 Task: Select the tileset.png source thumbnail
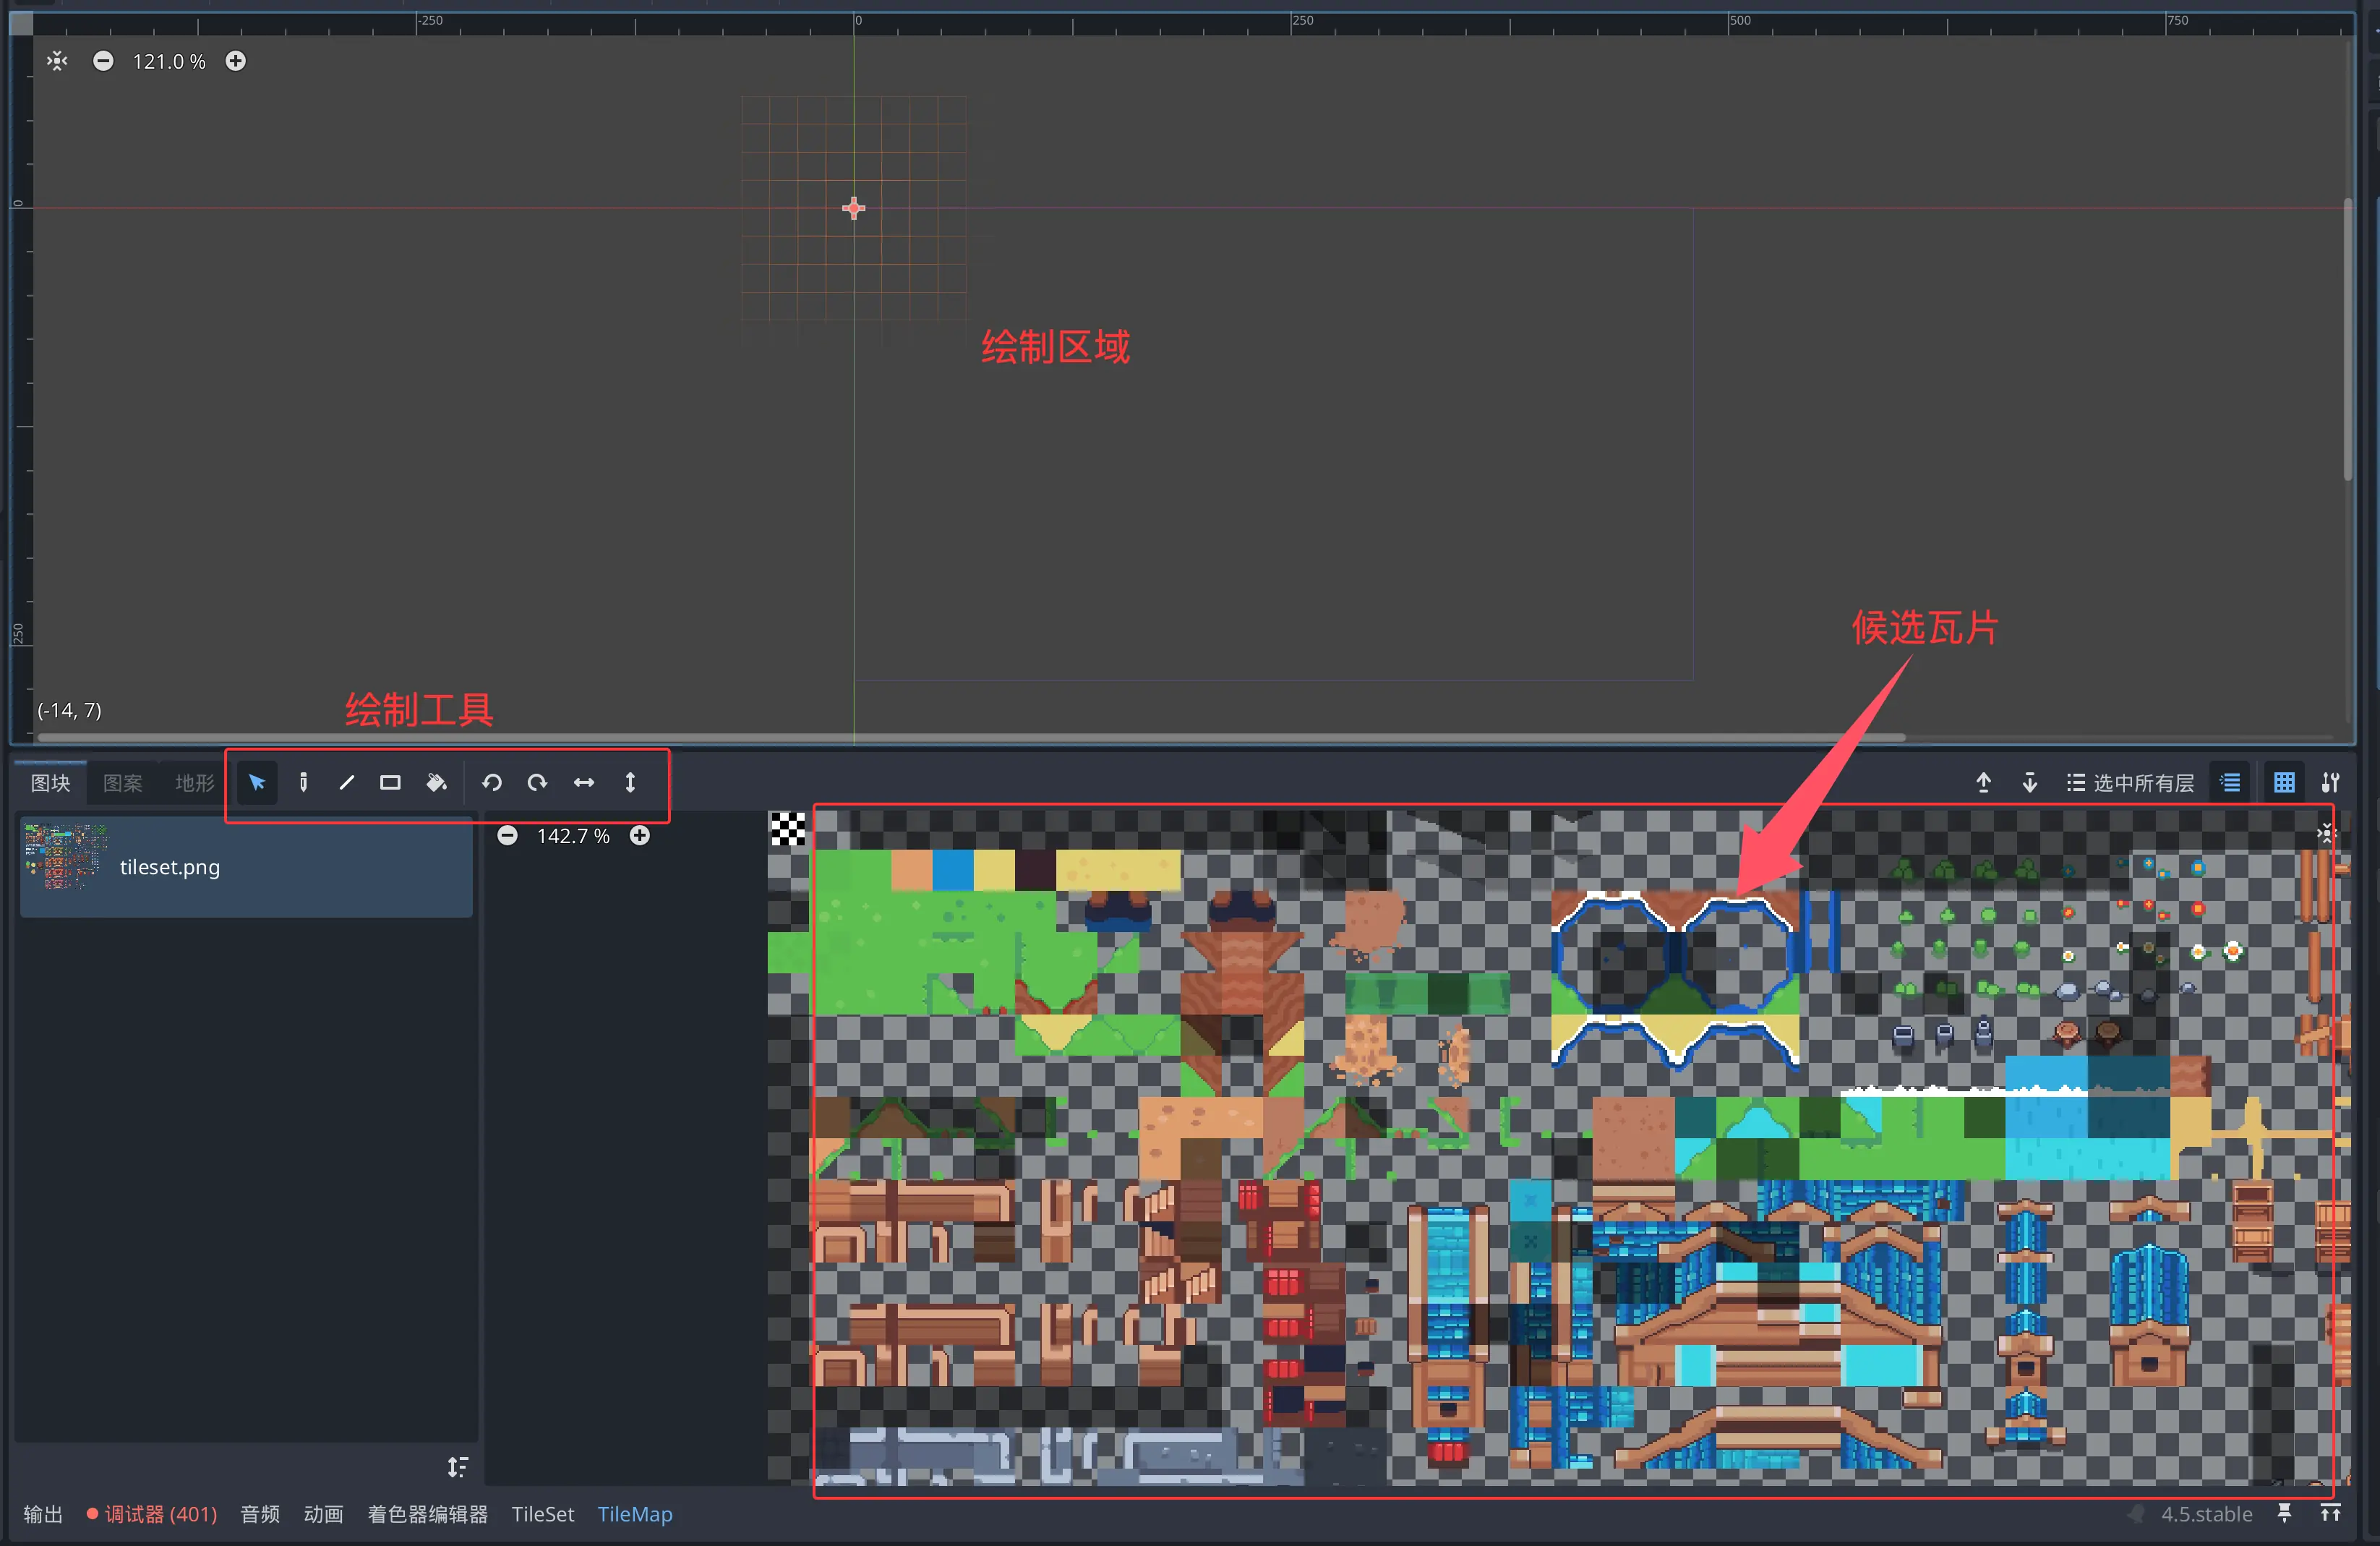click(66, 858)
